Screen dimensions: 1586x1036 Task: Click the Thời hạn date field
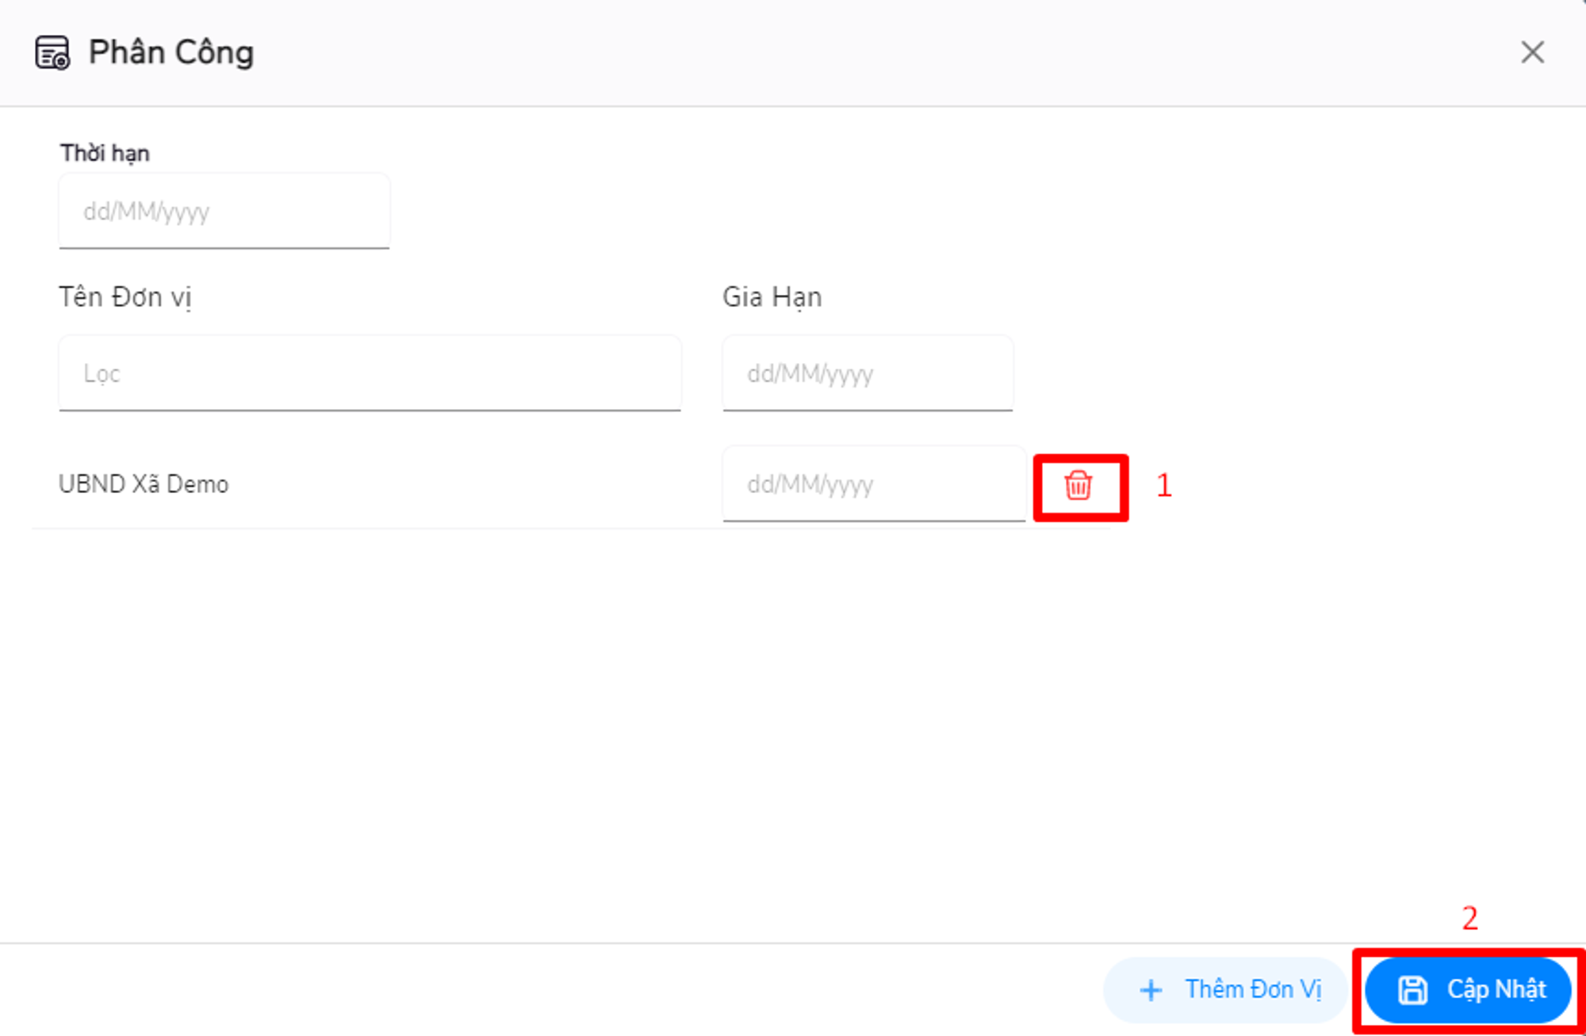click(x=224, y=210)
